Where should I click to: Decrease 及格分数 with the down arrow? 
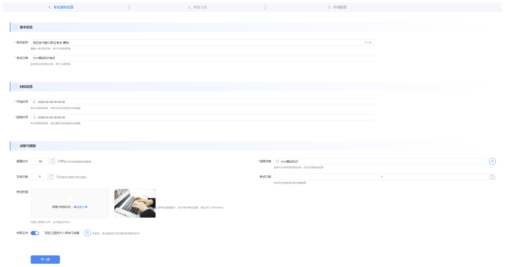[51, 178]
